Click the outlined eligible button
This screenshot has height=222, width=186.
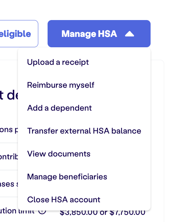[19, 34]
